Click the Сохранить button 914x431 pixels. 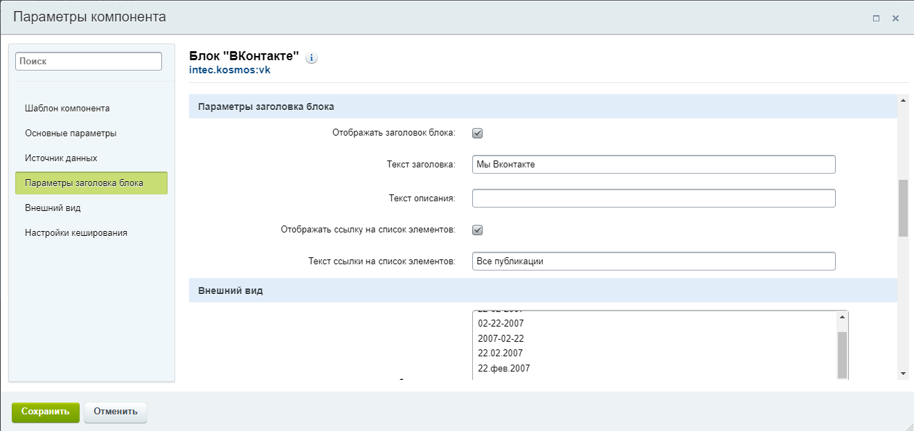(46, 412)
